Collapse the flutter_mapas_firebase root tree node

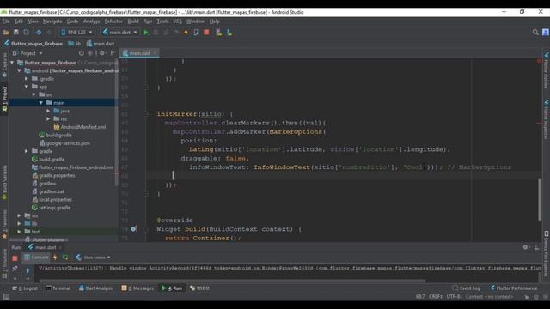[x=12, y=63]
